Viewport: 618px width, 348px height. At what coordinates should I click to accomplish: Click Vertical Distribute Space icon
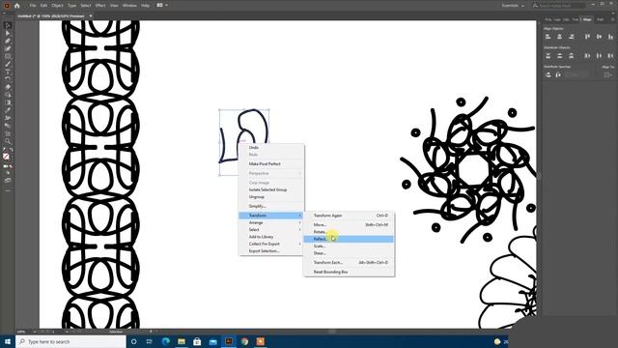pos(548,74)
